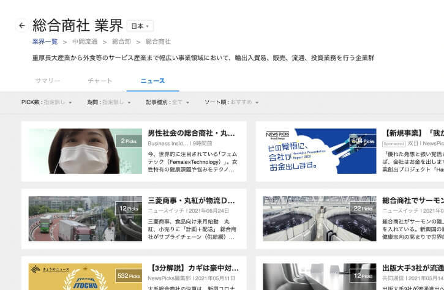Click the 三菱商事、食品向け summary text

click(192, 229)
